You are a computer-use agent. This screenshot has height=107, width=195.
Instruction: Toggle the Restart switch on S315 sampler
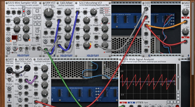click(34, 48)
